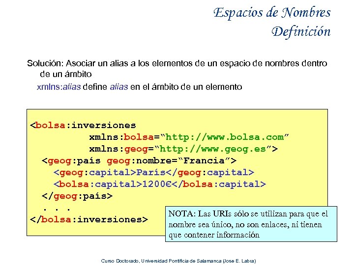Click the opening tag '<bolsa:inversiones'
Image resolution: width=354 pixels, height=265 pixels.
(x=83, y=125)
